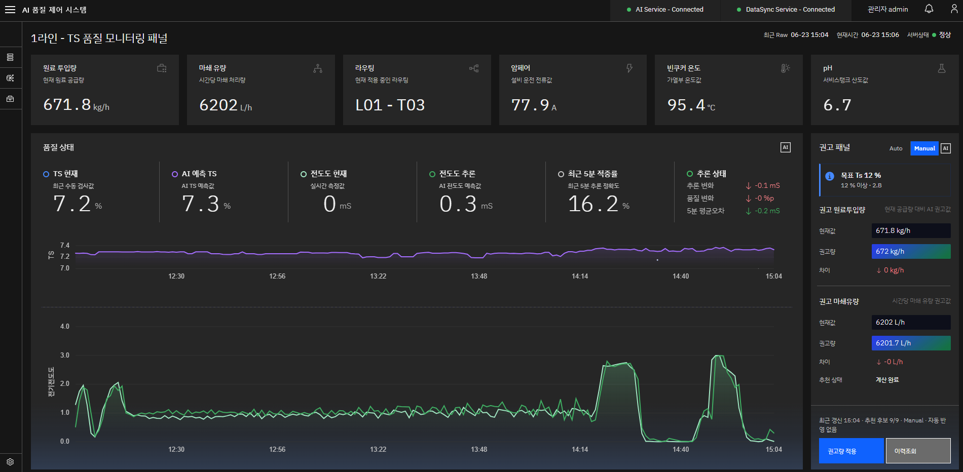Toggle the 전도도 현재 series marker
The height and width of the screenshot is (472, 963).
(304, 174)
